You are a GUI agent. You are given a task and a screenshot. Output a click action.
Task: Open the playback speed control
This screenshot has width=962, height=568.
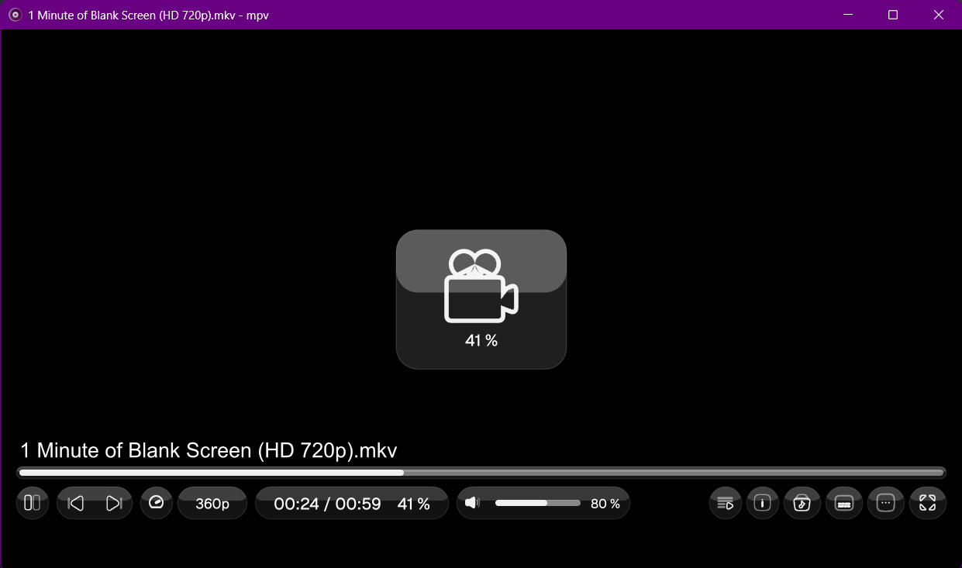click(157, 503)
